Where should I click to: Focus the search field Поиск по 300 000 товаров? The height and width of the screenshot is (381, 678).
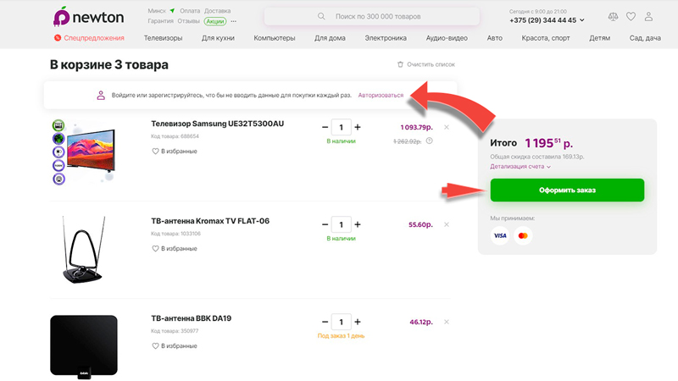(372, 16)
